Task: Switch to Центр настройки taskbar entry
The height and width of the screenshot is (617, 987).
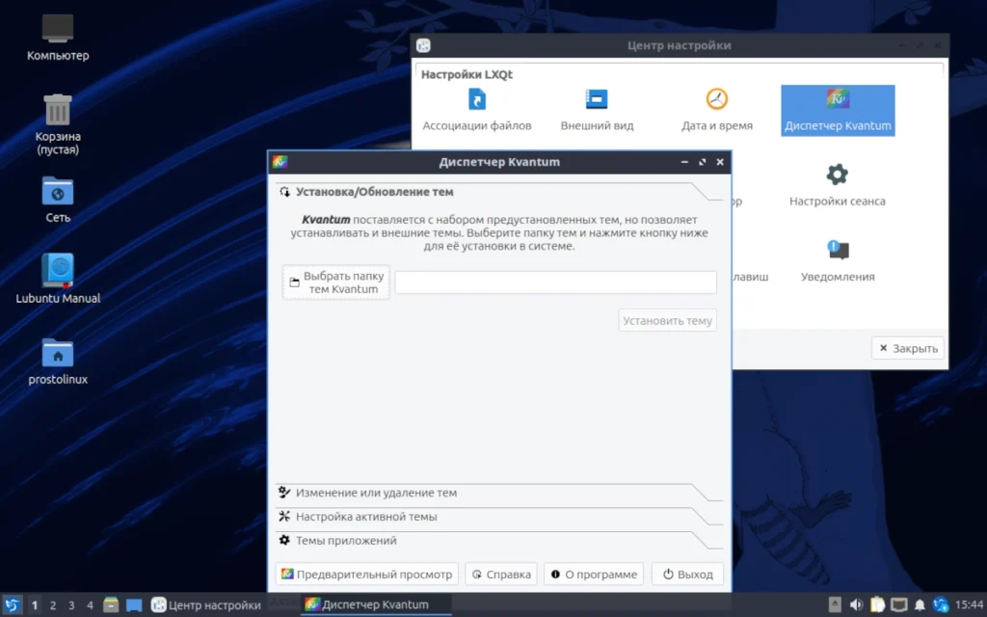Action: pyautogui.click(x=206, y=605)
